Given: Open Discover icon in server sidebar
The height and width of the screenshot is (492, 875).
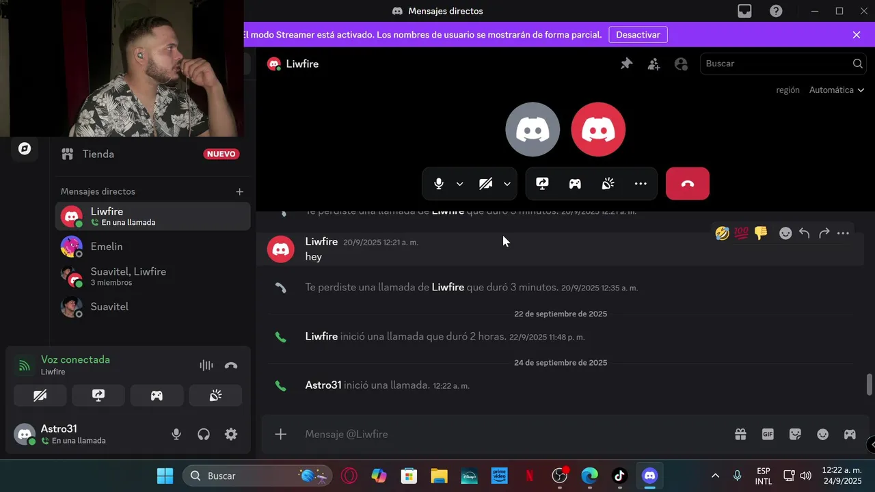Looking at the screenshot, I should pos(25,149).
